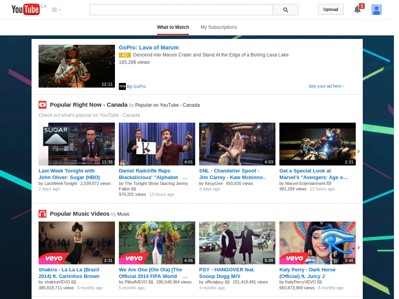Click next arrow for Popular Right Now row
This screenshot has width=399, height=299.
pos(358,151)
